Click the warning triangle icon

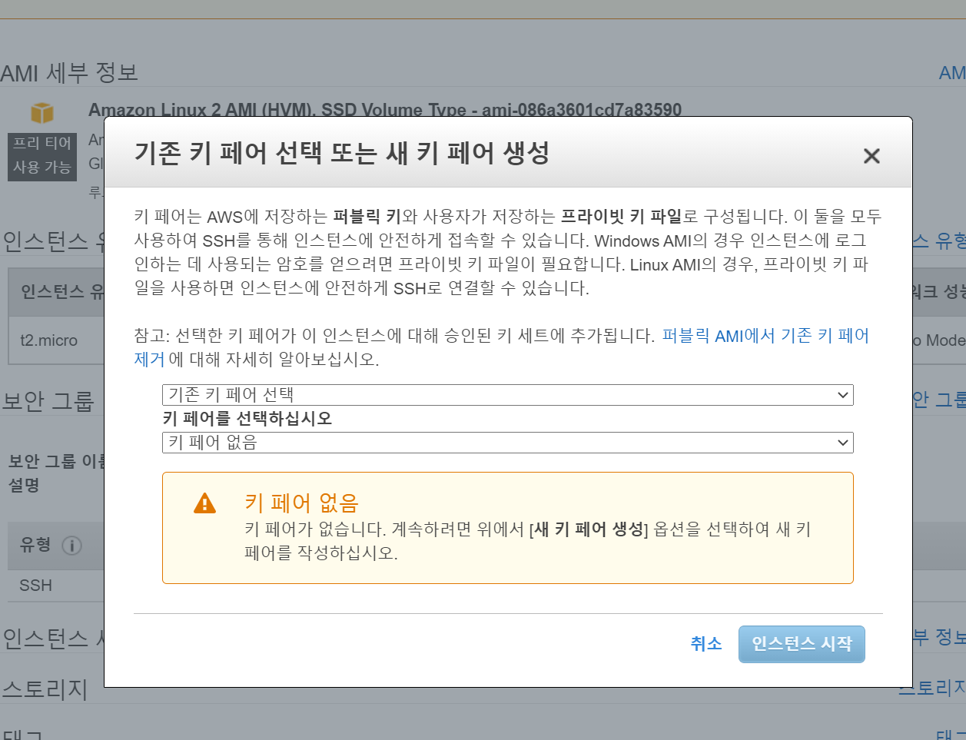204,503
